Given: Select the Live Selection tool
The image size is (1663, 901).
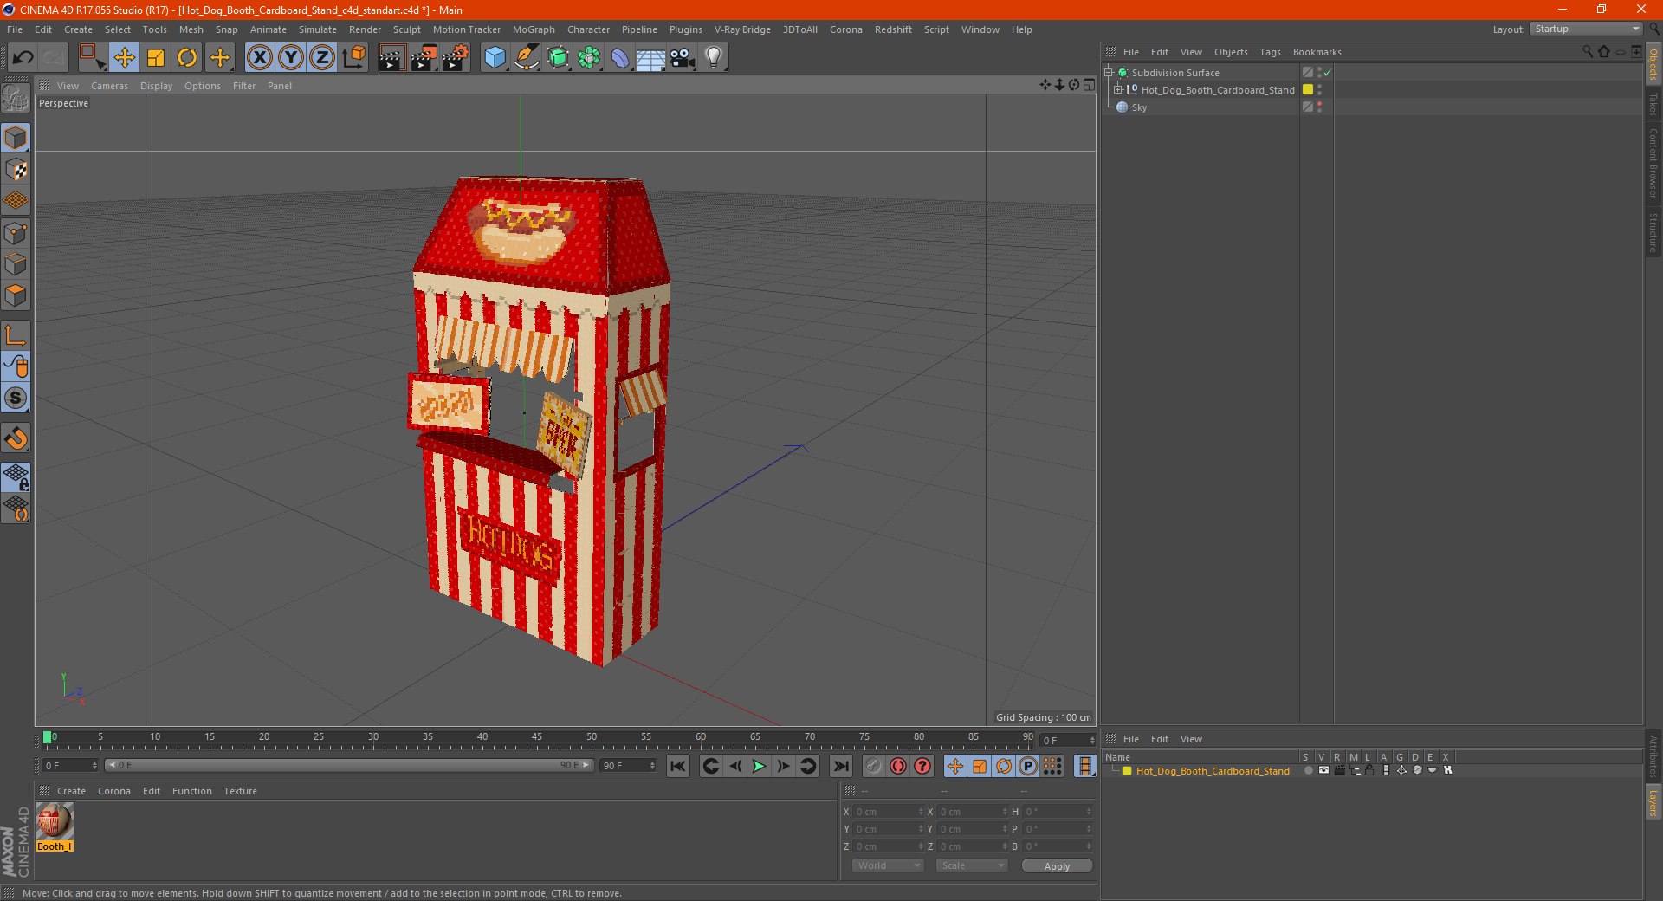Looking at the screenshot, I should tap(92, 58).
